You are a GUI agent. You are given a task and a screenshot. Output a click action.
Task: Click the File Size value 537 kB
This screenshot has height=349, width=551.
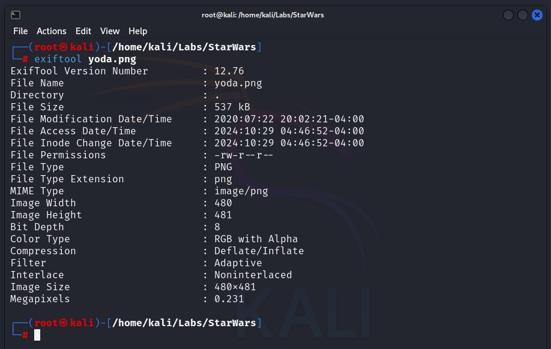coord(232,107)
